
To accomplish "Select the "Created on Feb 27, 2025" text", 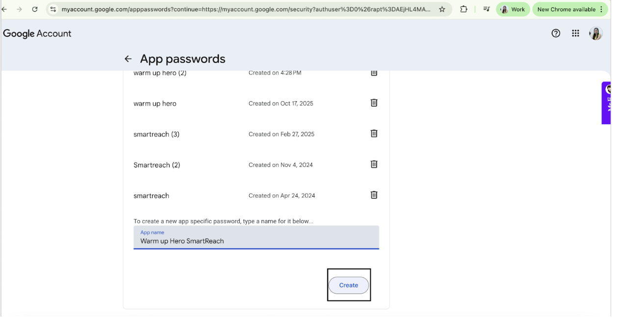I will coord(282,134).
